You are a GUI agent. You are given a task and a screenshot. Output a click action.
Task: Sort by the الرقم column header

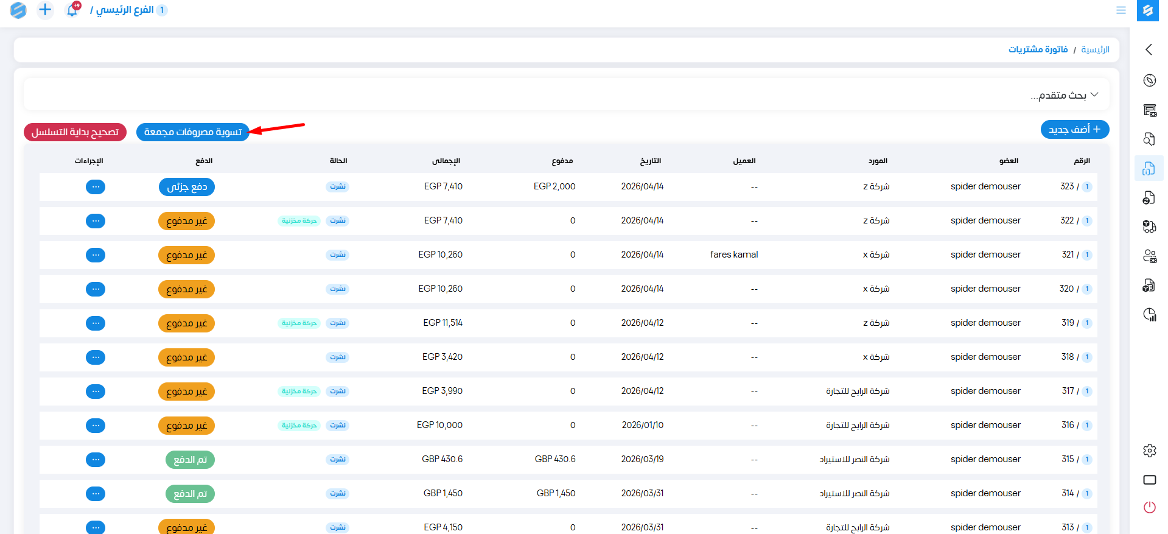pos(1082,161)
